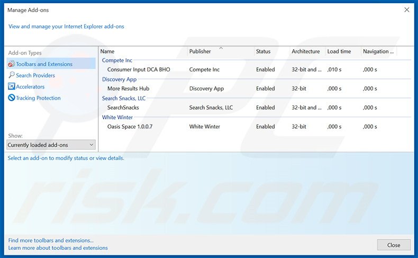Click the Search Providers magnifier icon
The height and width of the screenshot is (258, 418).
[x=12, y=75]
